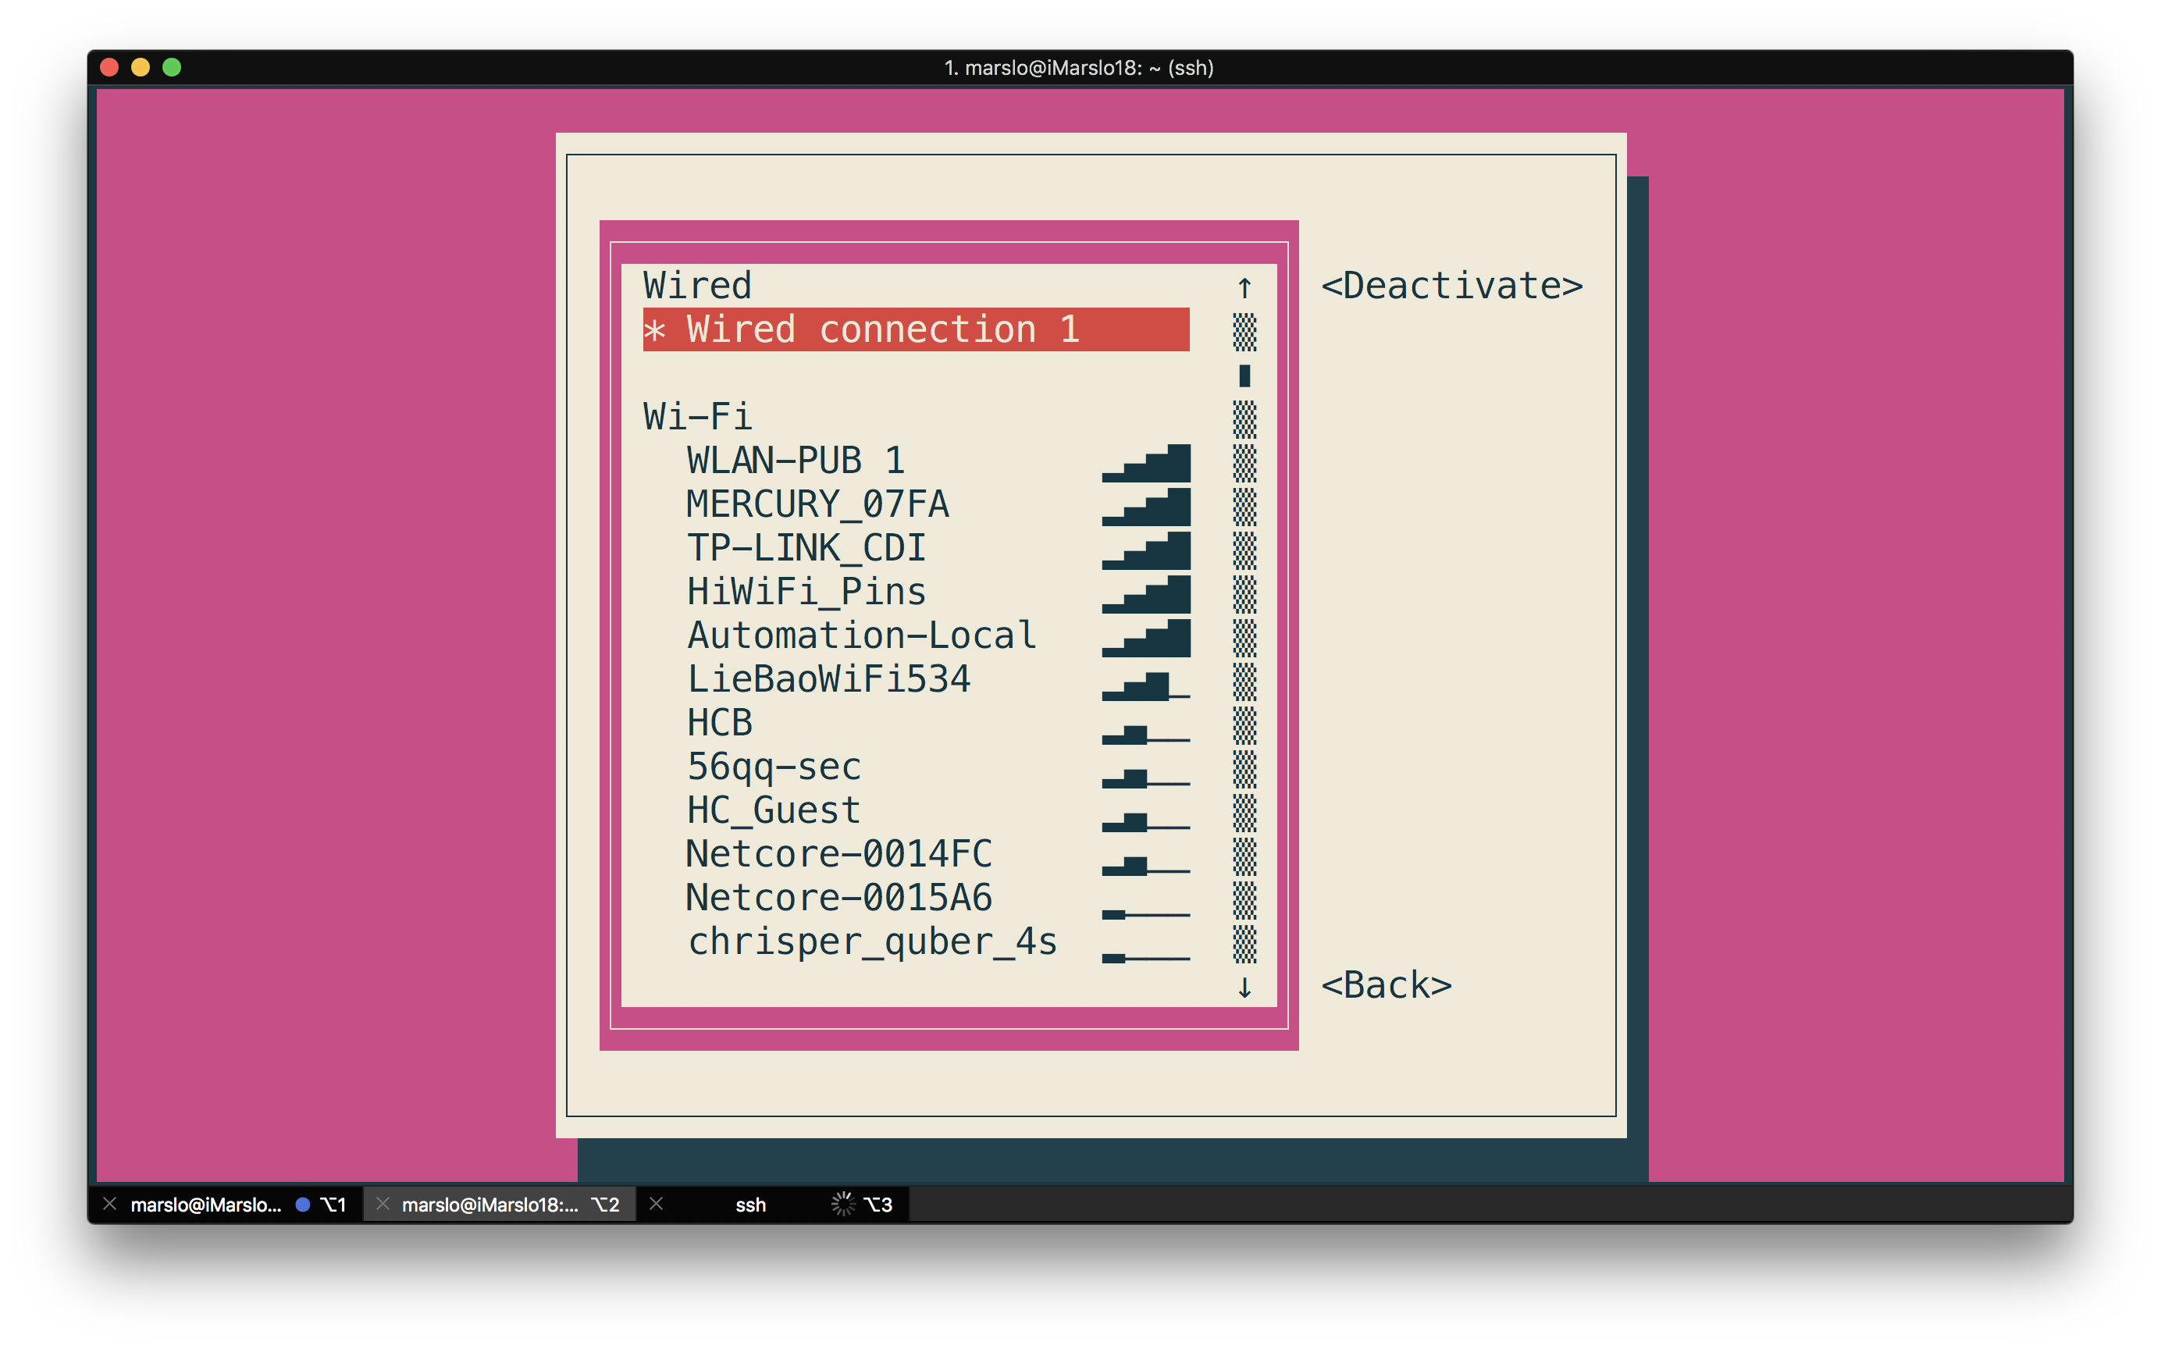Image resolution: width=2161 pixels, height=1349 pixels.
Task: Click the MERCURY_07FA signal strength bars
Action: click(1145, 507)
